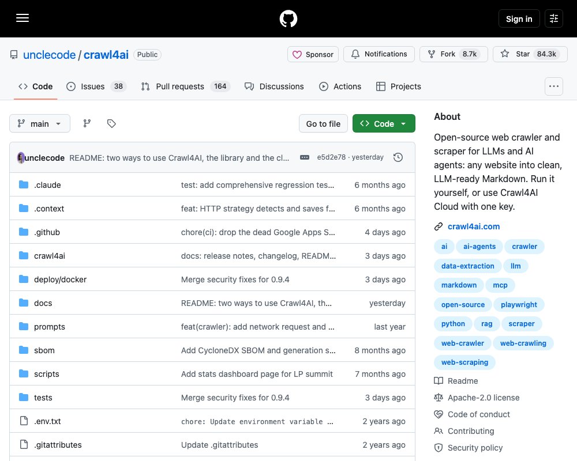Click the Sign in button
Screen dimensions: 577x461
click(519, 19)
